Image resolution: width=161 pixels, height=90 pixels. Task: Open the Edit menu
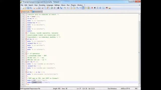pos(26,5)
